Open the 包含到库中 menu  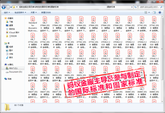[x=20, y=12]
